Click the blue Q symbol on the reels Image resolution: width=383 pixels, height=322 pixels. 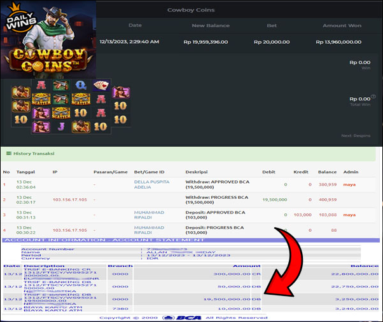point(81,85)
